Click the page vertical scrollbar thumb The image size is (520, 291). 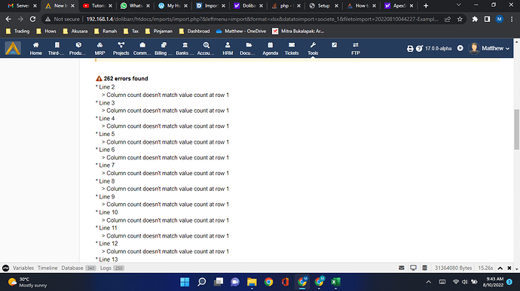pyautogui.click(x=517, y=129)
